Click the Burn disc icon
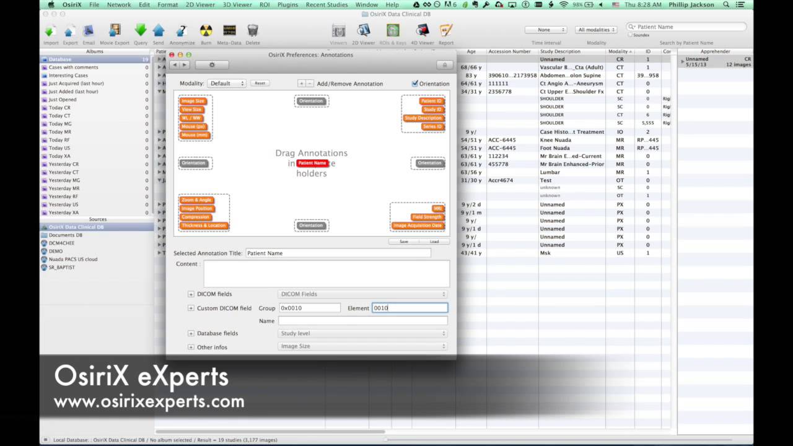 click(x=206, y=31)
